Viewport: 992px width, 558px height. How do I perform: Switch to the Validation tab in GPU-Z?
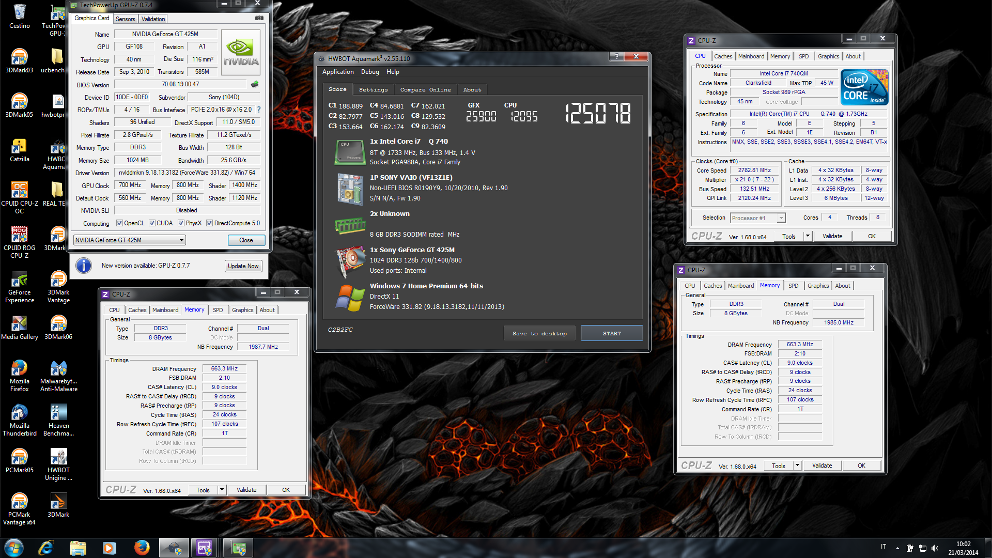[x=153, y=19]
